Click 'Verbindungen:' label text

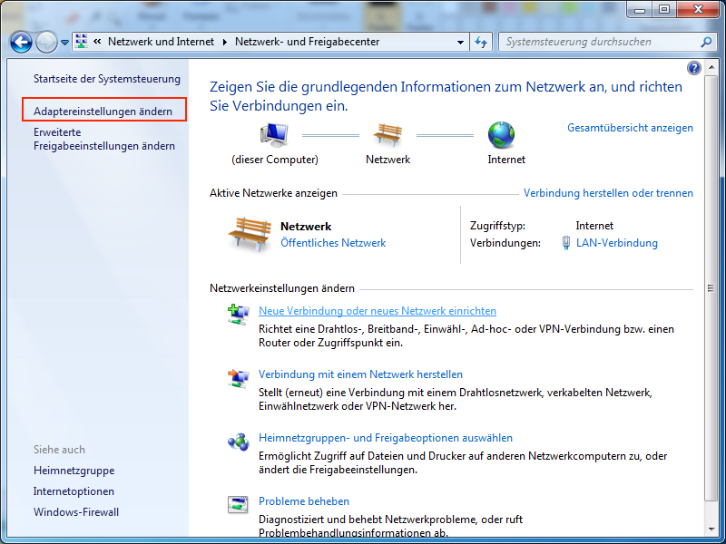click(505, 243)
